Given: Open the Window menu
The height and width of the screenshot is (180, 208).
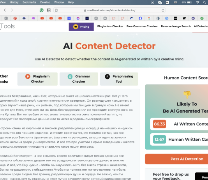Looking at the screenshot, I should [x=59, y=2].
